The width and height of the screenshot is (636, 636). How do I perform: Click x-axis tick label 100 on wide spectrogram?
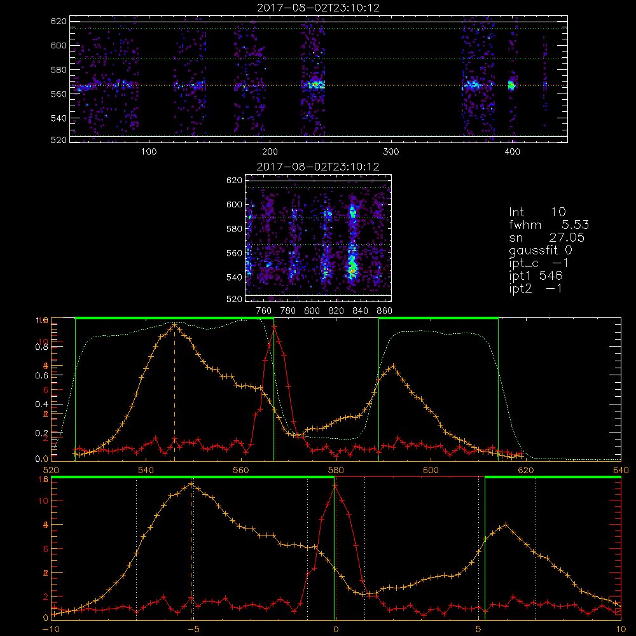tap(149, 152)
